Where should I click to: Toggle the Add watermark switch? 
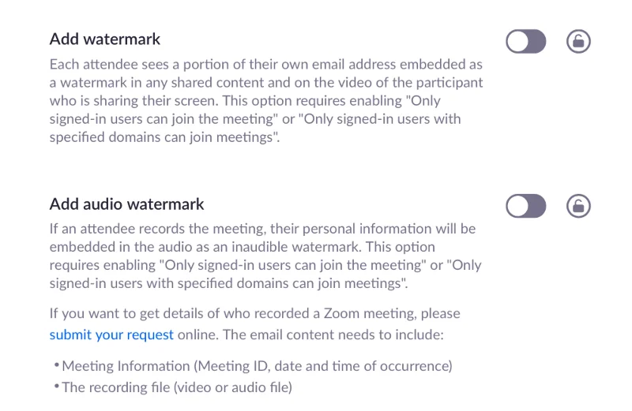tap(525, 41)
